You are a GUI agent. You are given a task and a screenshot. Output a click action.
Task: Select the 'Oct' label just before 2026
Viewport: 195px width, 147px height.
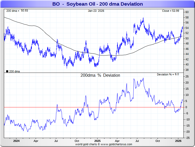click(x=158, y=141)
